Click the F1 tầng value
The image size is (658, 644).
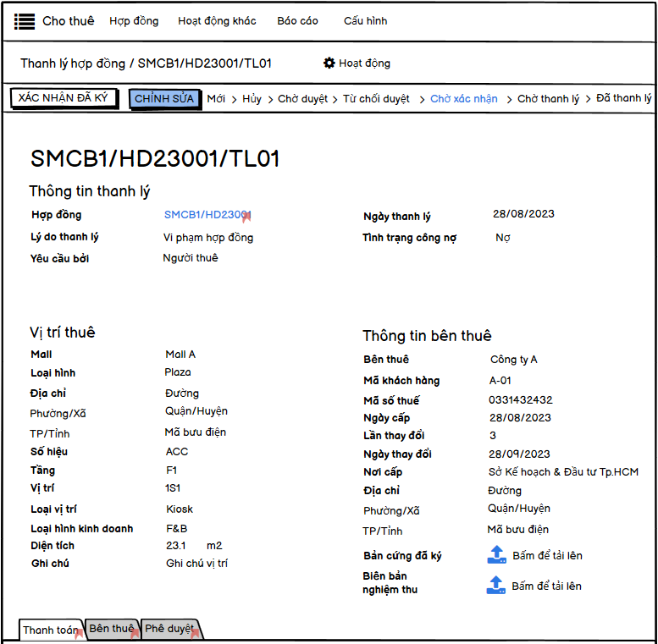171,470
